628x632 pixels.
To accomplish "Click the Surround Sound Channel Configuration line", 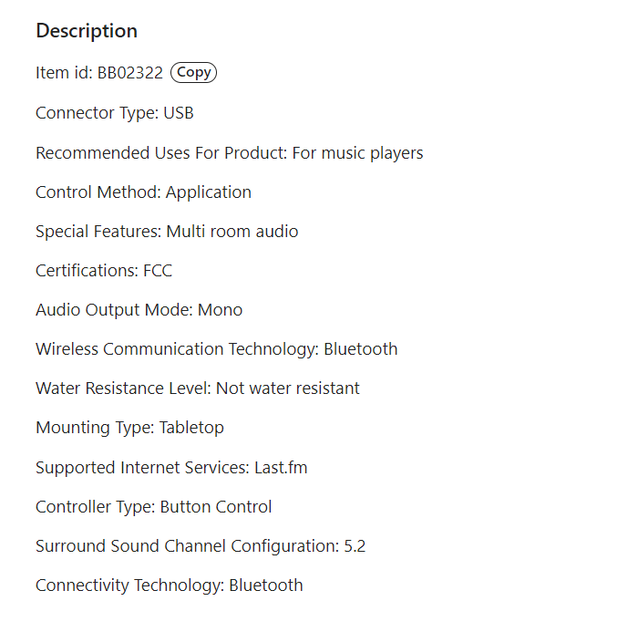I will pyautogui.click(x=201, y=545).
